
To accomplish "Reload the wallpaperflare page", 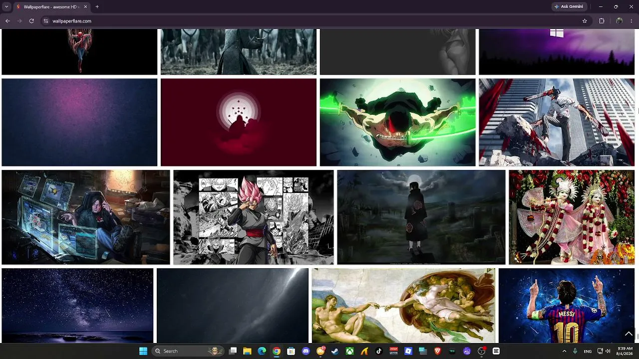I will (x=31, y=21).
